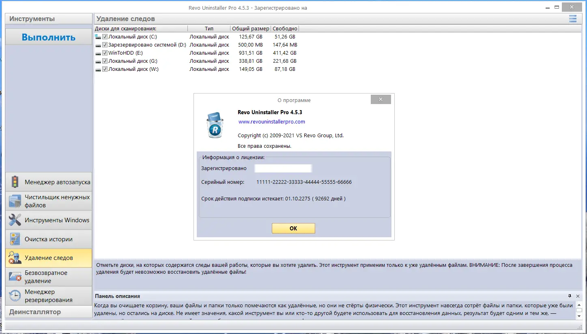Click the Backup Manager clock icon
Image resolution: width=587 pixels, height=334 pixels.
click(15, 296)
